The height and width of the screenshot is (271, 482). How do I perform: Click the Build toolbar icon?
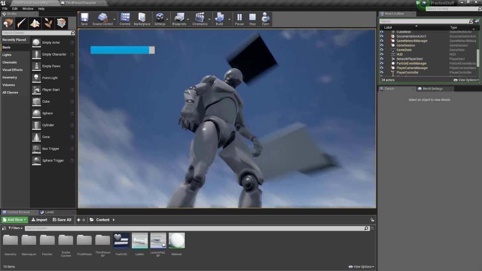(219, 19)
